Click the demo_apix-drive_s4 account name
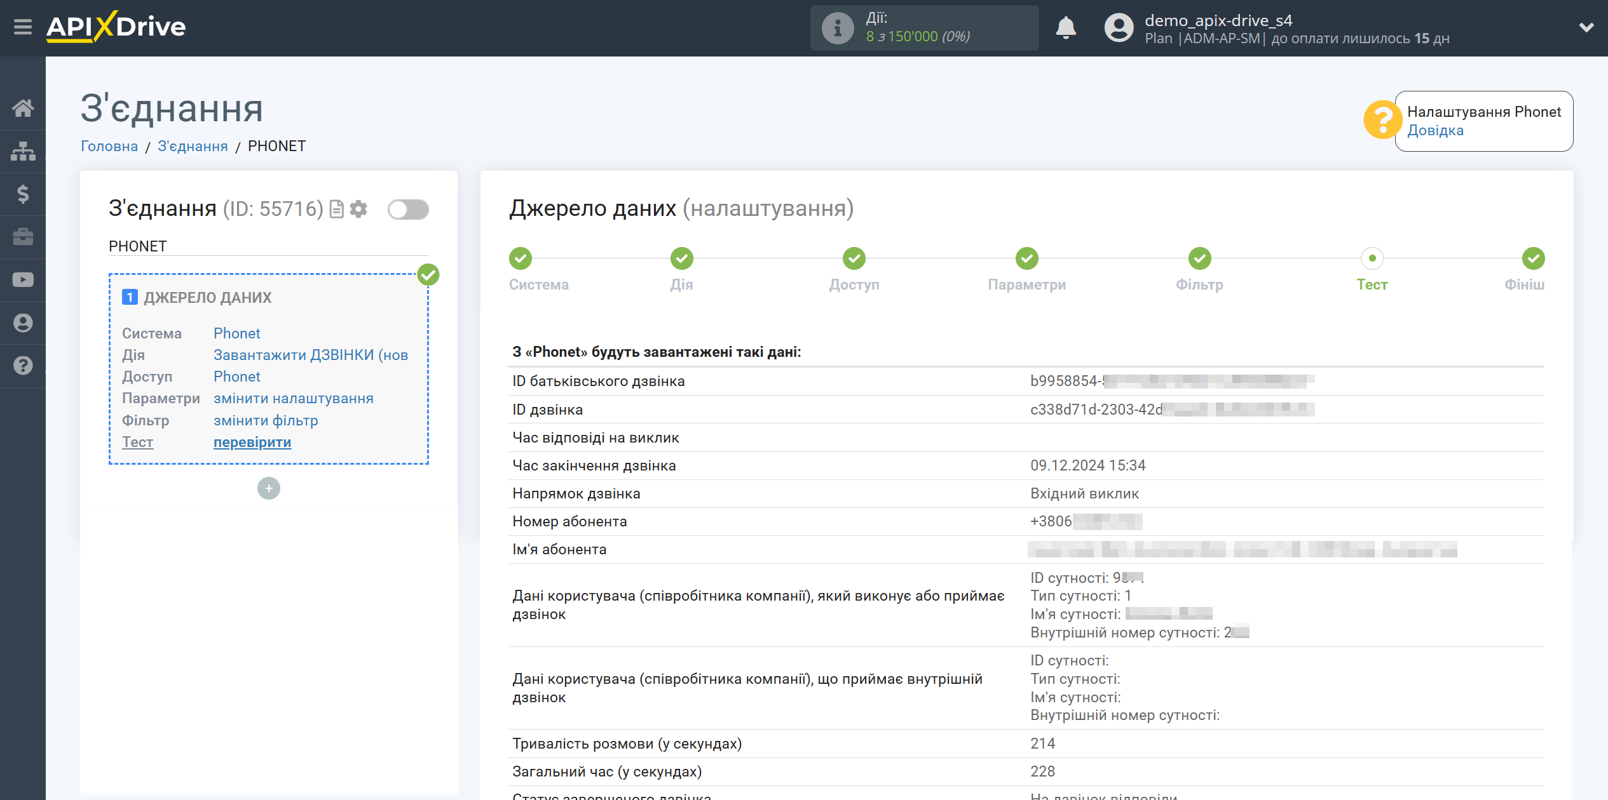The height and width of the screenshot is (800, 1608). click(1218, 20)
